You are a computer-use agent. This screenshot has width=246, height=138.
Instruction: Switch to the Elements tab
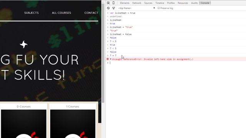(x=125, y=3)
